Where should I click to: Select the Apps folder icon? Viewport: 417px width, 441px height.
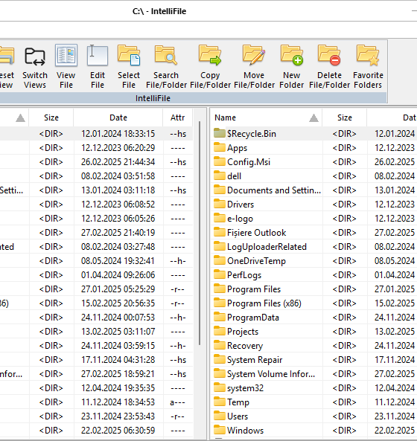tap(220, 147)
